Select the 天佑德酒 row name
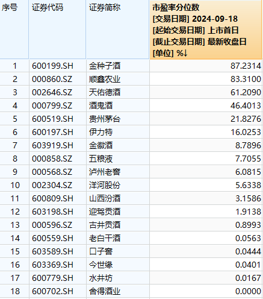Screen dimensions: 263x299 (x=105, y=92)
